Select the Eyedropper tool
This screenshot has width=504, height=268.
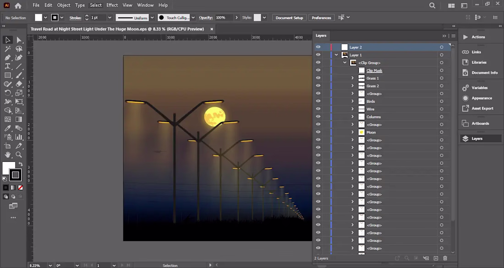point(8,129)
